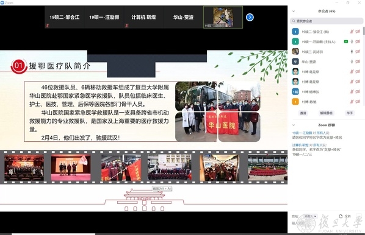This screenshot has height=235, width=365.
Task: Click the active microphone icon beside 19硕三-沈诗羽
Action: [x=352, y=52]
